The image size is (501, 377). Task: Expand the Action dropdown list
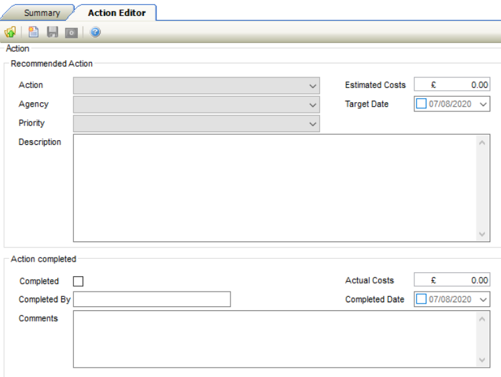pyautogui.click(x=312, y=86)
